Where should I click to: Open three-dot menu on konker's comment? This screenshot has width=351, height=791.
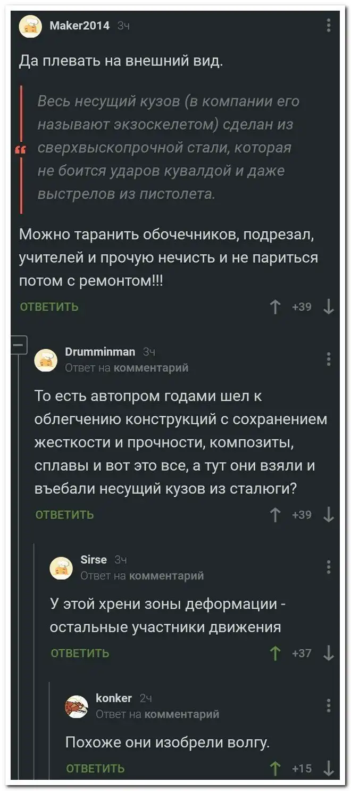click(x=329, y=705)
